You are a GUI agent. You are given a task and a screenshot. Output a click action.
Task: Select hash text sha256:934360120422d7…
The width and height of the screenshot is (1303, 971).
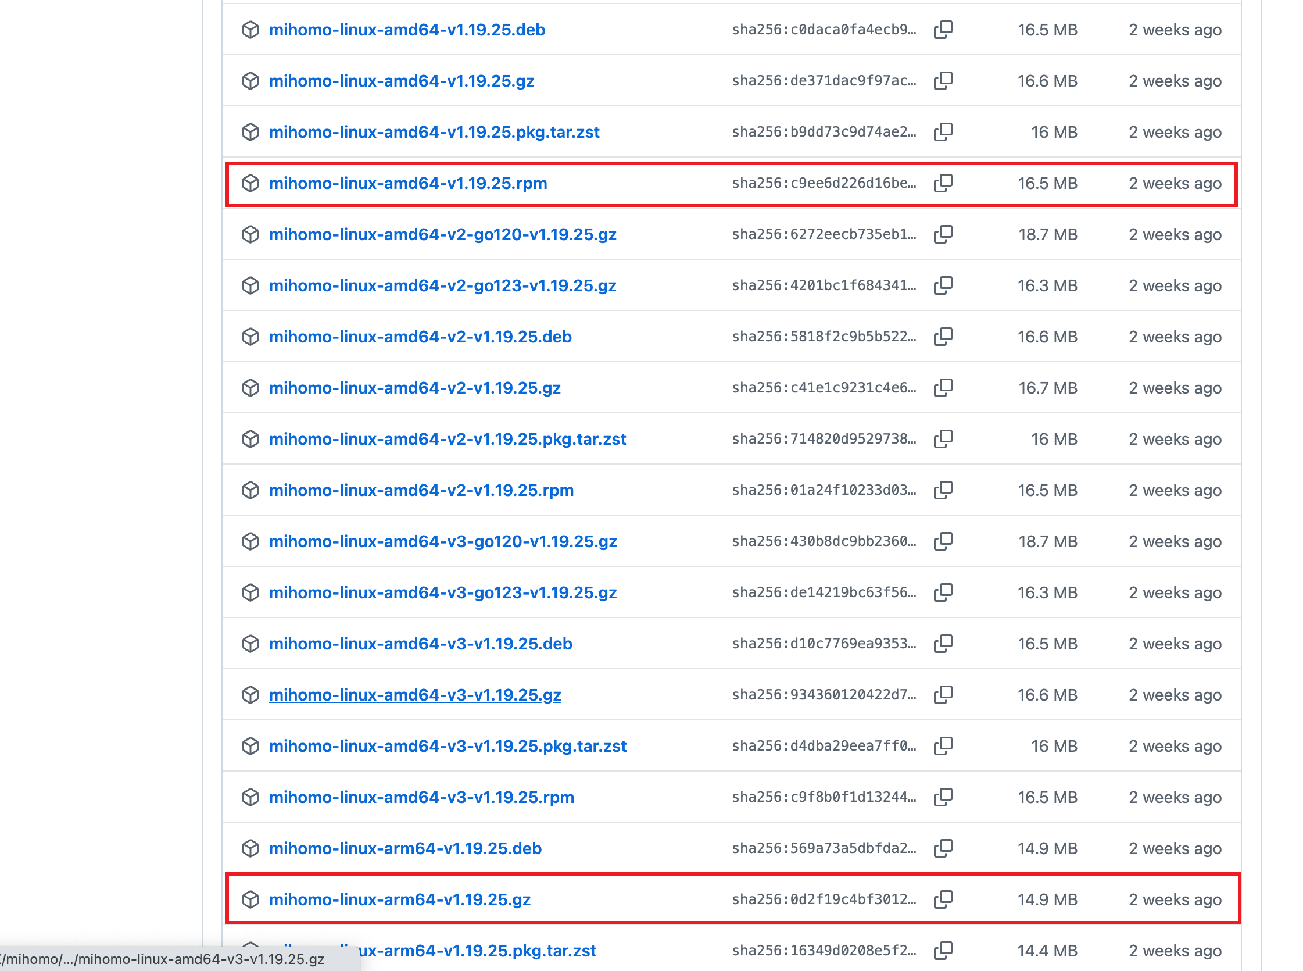click(x=824, y=695)
